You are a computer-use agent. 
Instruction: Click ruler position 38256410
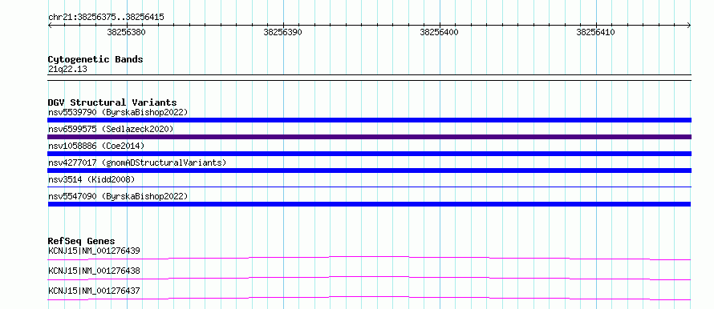click(595, 32)
